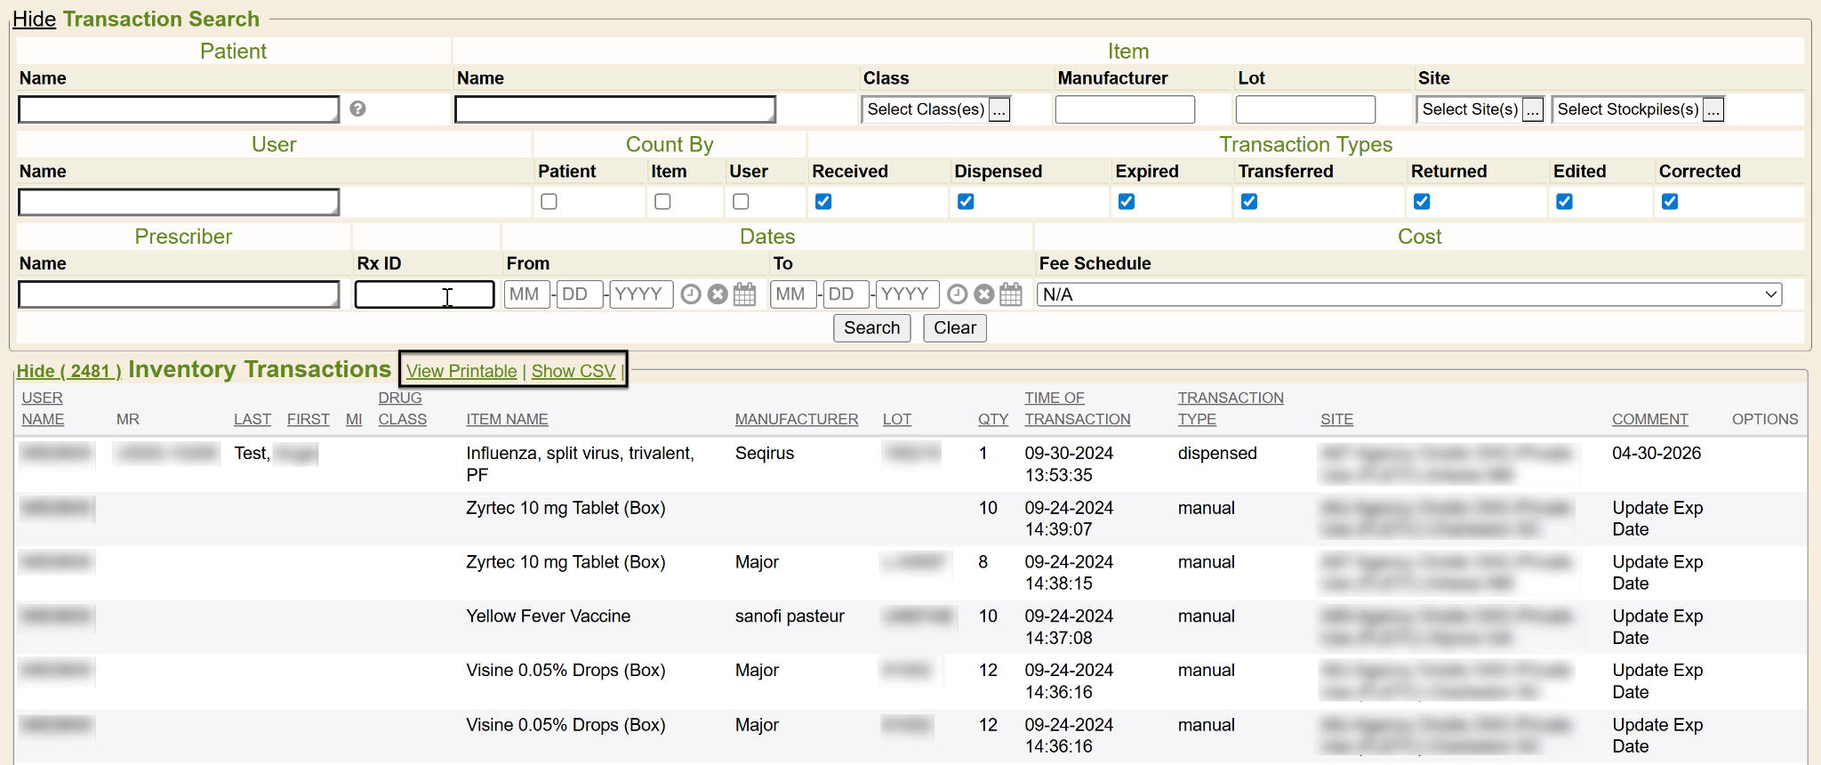Open the Select Stockpiles(s) picker
The height and width of the screenshot is (765, 1821).
pos(1713,109)
